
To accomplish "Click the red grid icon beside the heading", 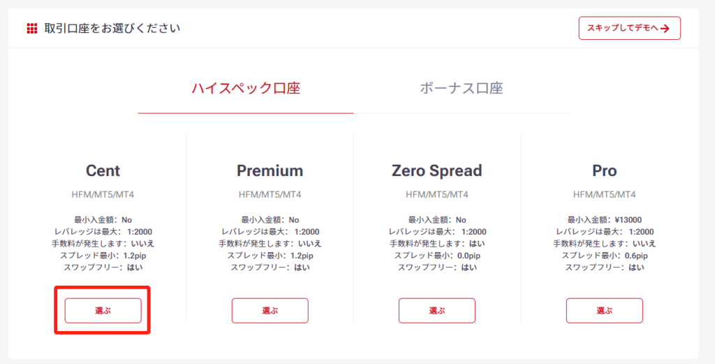I will tap(31, 29).
